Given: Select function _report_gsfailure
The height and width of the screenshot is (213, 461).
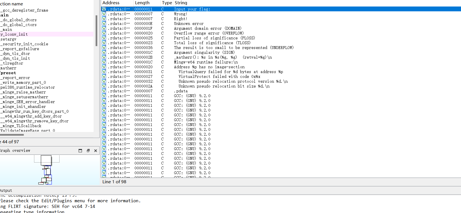Looking at the screenshot, I should [20, 49].
